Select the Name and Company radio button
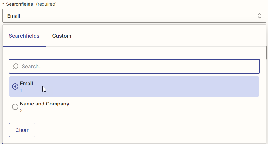The height and width of the screenshot is (144, 268). tap(15, 107)
